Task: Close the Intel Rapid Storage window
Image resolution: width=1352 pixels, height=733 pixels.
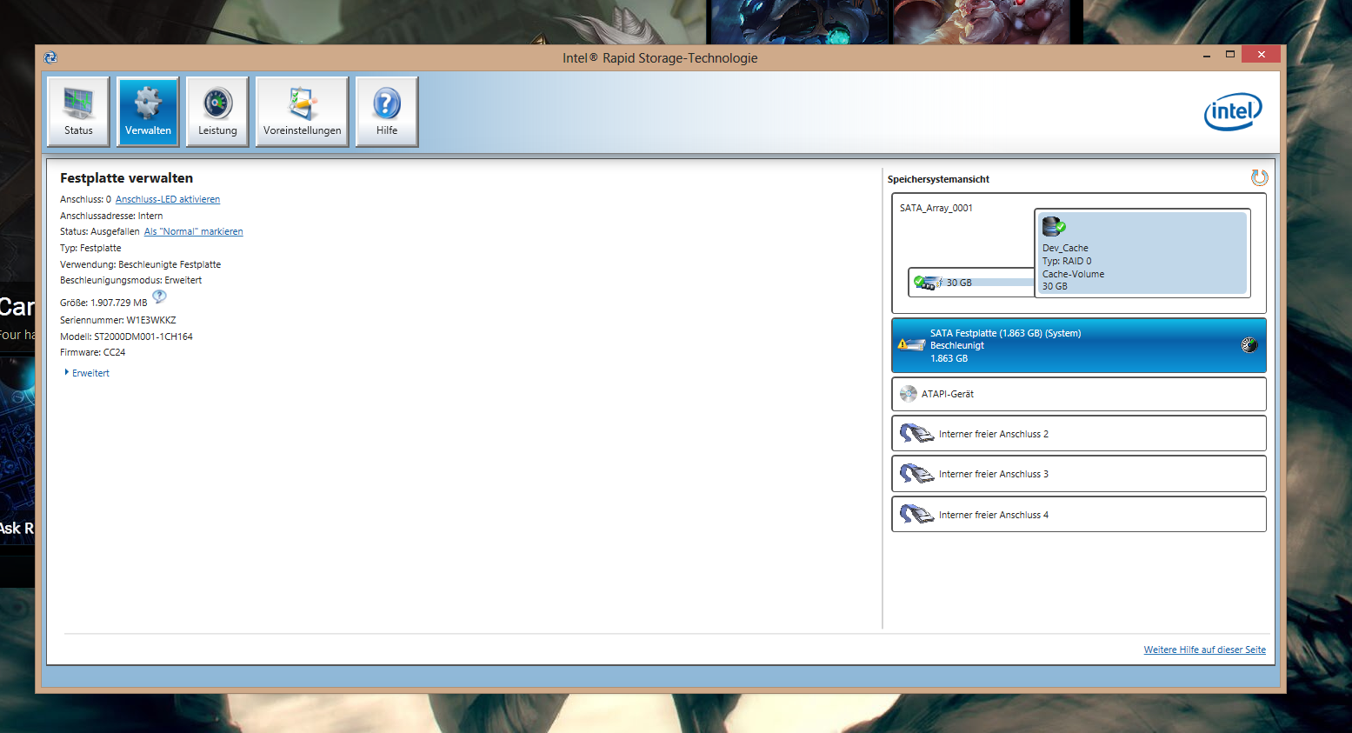Action: (x=1261, y=55)
